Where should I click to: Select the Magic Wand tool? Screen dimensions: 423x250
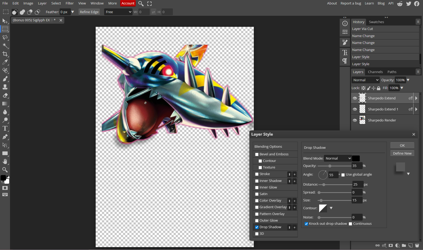(5, 46)
